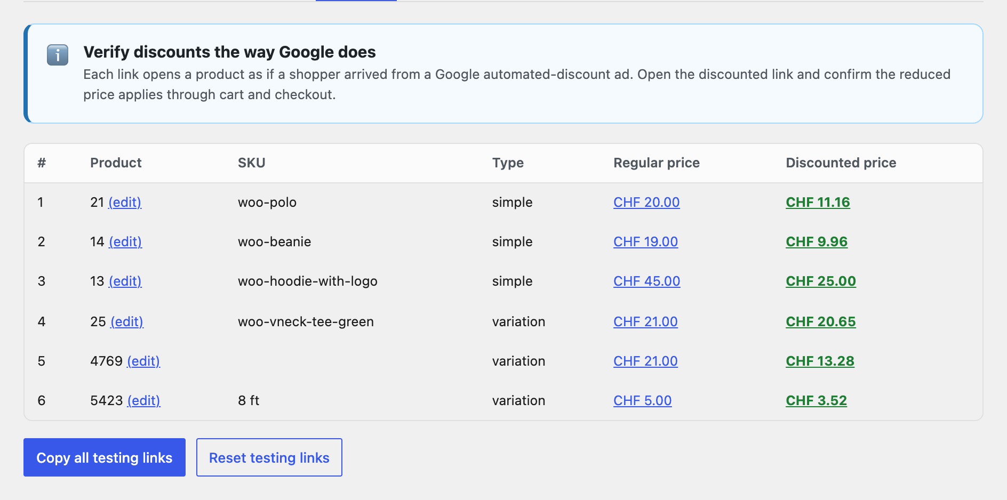Viewport: 1007px width, 500px height.
Task: Open woo-vneck-tee-green regular price CHF 21.00
Action: point(645,322)
